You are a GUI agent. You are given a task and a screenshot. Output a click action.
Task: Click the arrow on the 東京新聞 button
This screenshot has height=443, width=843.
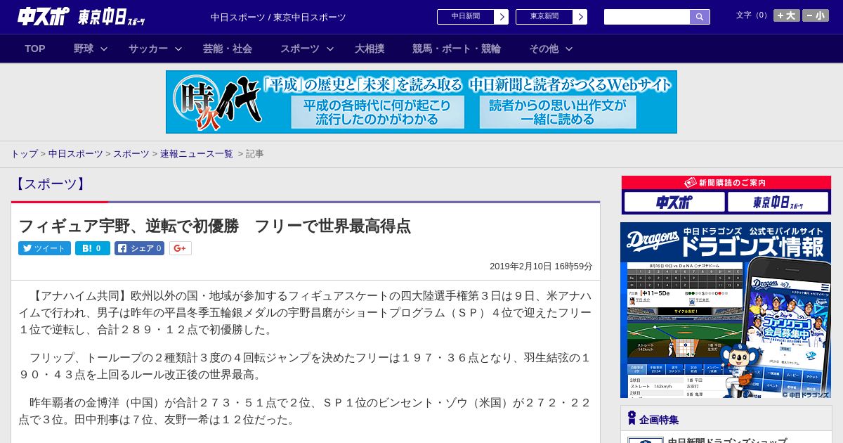tap(580, 17)
